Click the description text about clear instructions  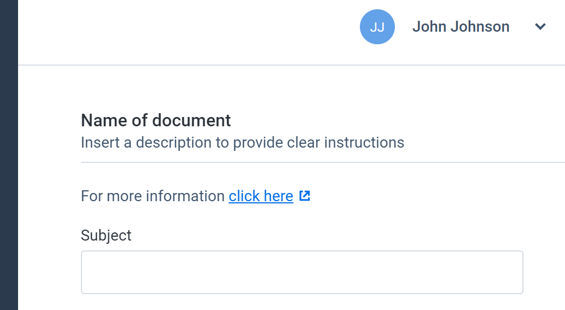tap(242, 143)
